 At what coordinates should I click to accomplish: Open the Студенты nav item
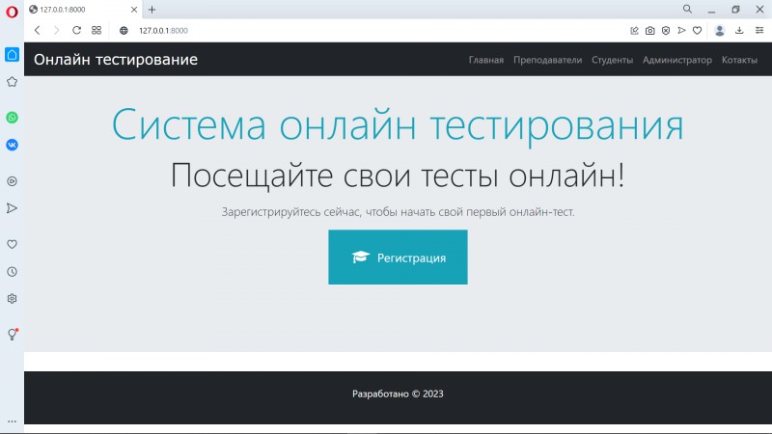pos(612,60)
